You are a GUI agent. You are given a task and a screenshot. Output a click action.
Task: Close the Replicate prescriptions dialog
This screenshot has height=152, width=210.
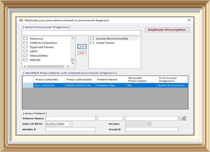[189, 20]
